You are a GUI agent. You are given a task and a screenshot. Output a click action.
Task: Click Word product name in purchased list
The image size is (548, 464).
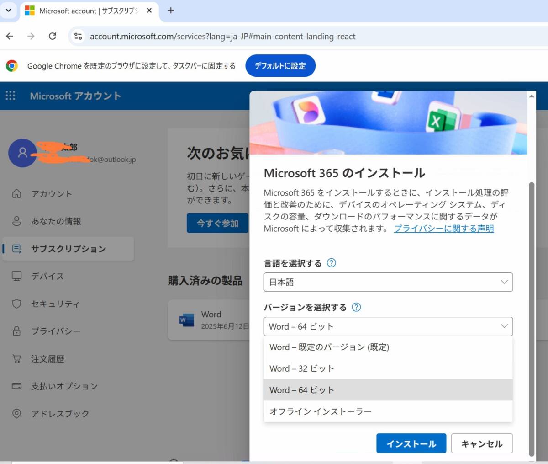tap(211, 314)
